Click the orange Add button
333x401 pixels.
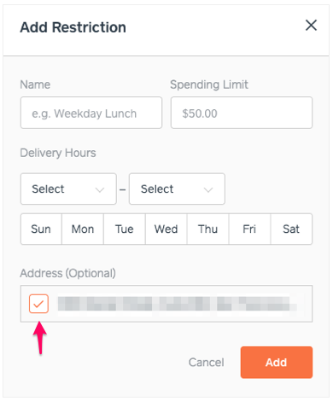click(277, 363)
